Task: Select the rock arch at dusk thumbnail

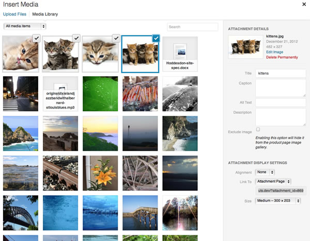Action: click(x=60, y=133)
